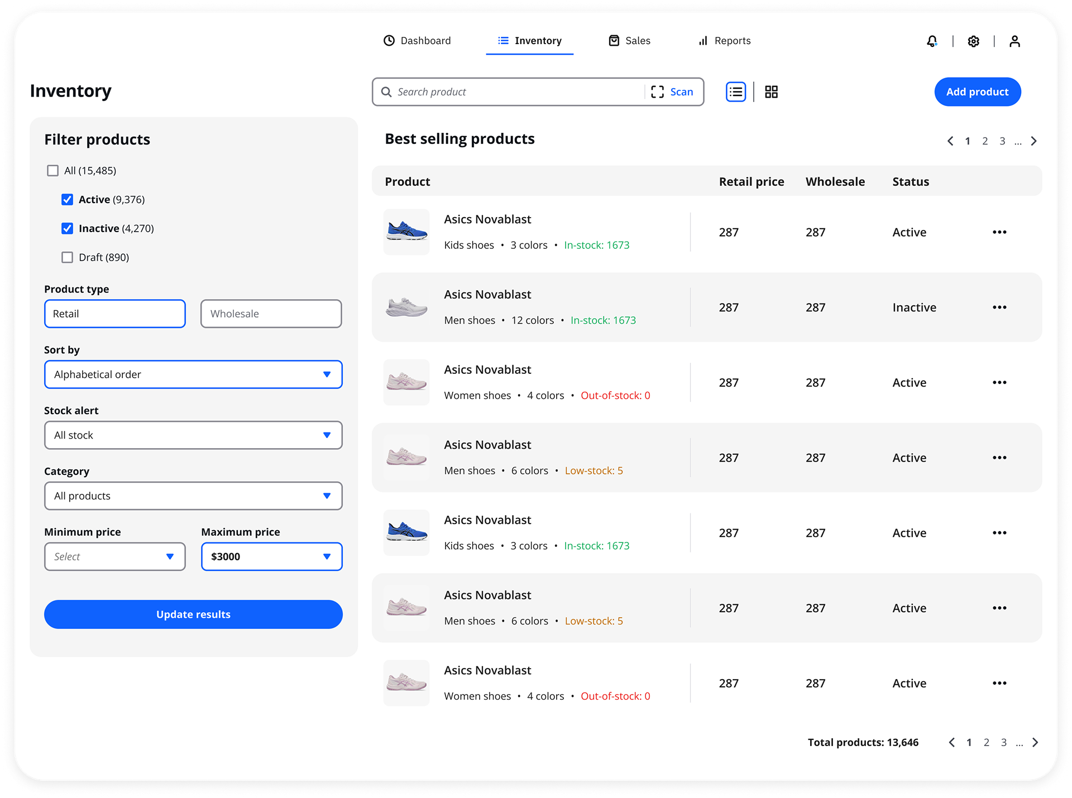Click the Product column header
Image resolution: width=1072 pixels, height=798 pixels.
pos(408,181)
